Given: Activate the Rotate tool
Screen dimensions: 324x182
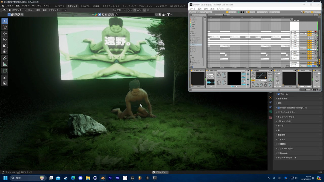Looking at the screenshot, I should [5, 39].
